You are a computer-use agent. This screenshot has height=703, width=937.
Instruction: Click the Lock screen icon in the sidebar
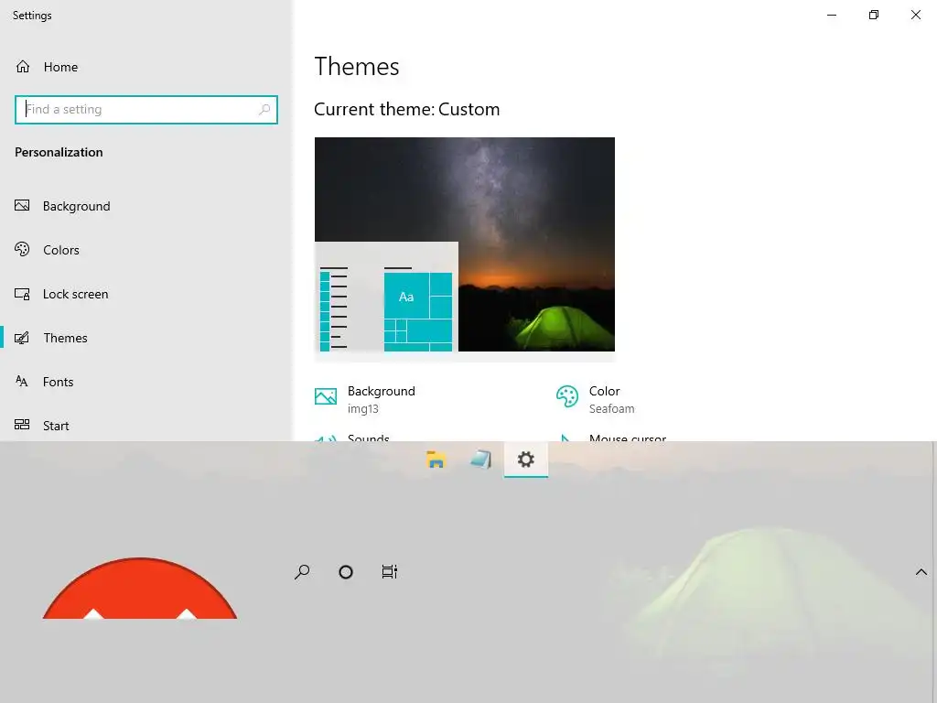click(x=22, y=294)
